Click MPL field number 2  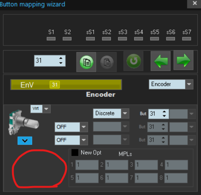point(117,165)
